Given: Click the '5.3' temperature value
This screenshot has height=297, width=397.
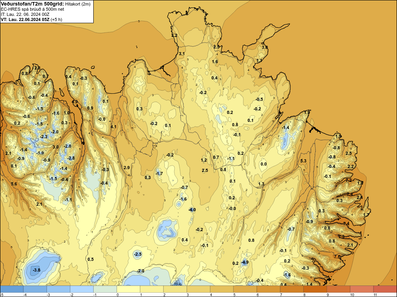Looking at the screenshot, I should [x=303, y=161].
